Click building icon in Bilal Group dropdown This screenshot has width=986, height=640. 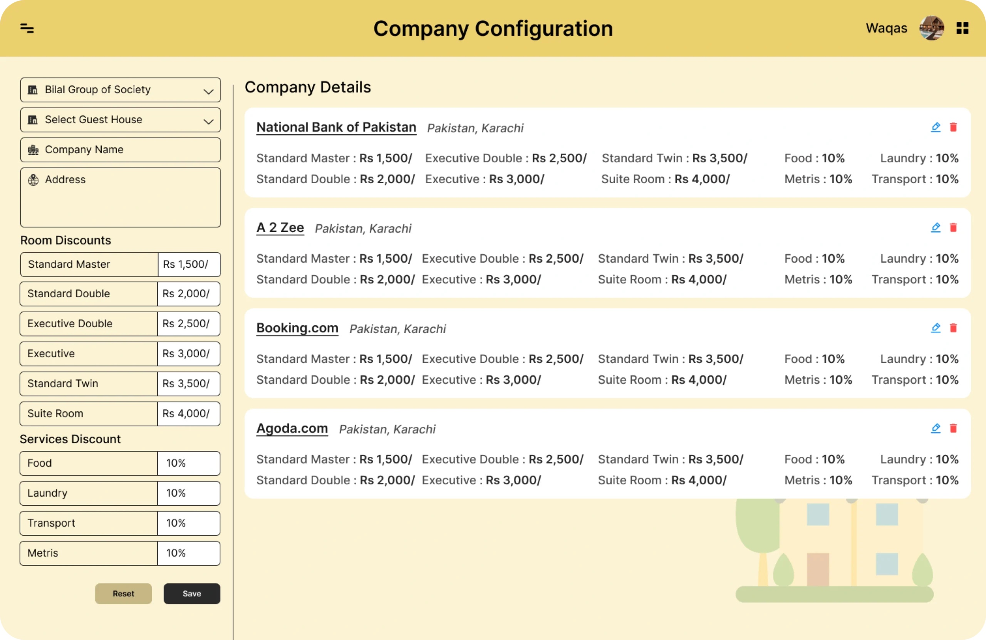[33, 90]
